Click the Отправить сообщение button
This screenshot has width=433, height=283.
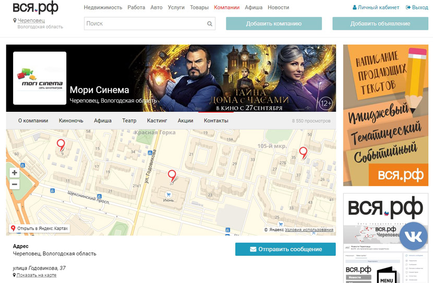click(285, 249)
